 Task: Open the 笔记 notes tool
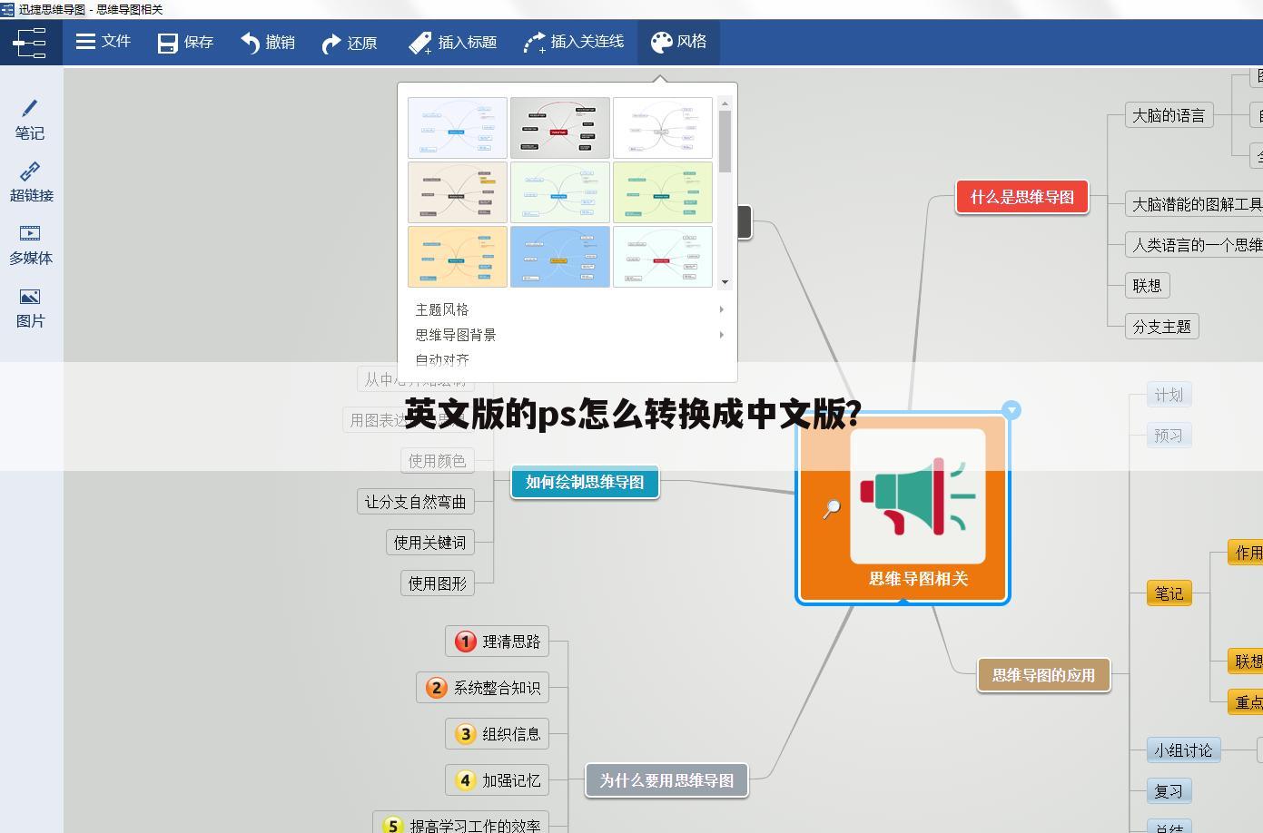click(30, 121)
